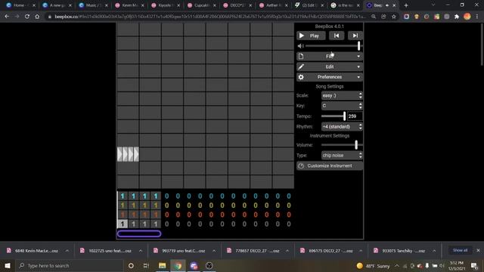Select first pattern box in cyan channel row
Viewport: 484px width, 272px height.
123,196
